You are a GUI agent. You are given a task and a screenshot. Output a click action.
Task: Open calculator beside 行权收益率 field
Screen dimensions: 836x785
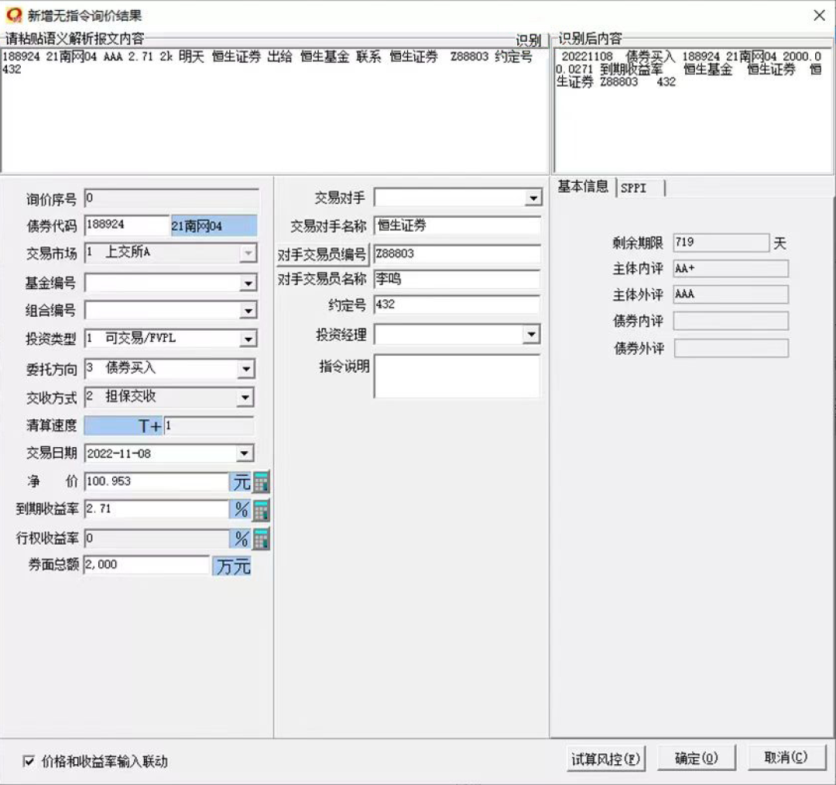coord(260,538)
